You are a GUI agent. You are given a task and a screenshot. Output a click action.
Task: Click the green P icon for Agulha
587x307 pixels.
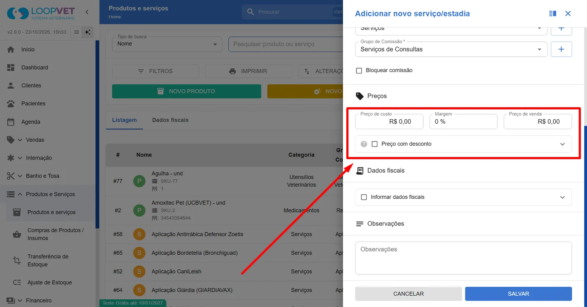click(139, 181)
